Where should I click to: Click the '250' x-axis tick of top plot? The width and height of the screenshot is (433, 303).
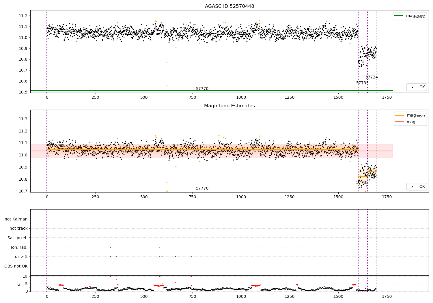tap(95, 97)
